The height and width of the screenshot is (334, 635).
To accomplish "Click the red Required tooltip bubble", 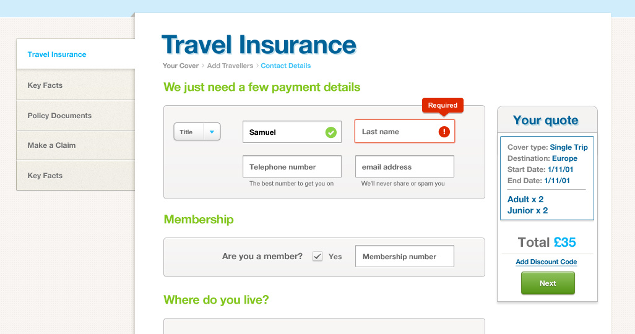I will click(443, 105).
